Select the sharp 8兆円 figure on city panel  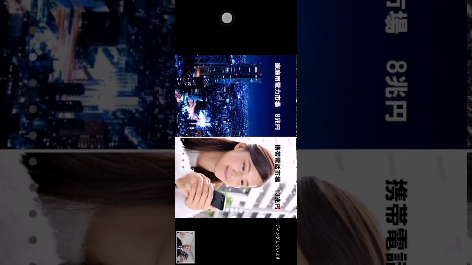click(277, 121)
